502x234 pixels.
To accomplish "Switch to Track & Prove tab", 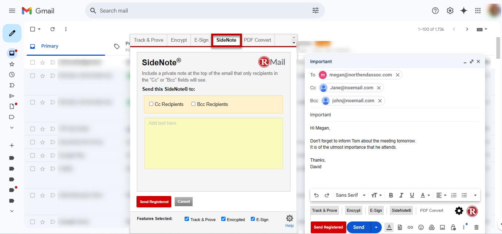I will pos(148,40).
